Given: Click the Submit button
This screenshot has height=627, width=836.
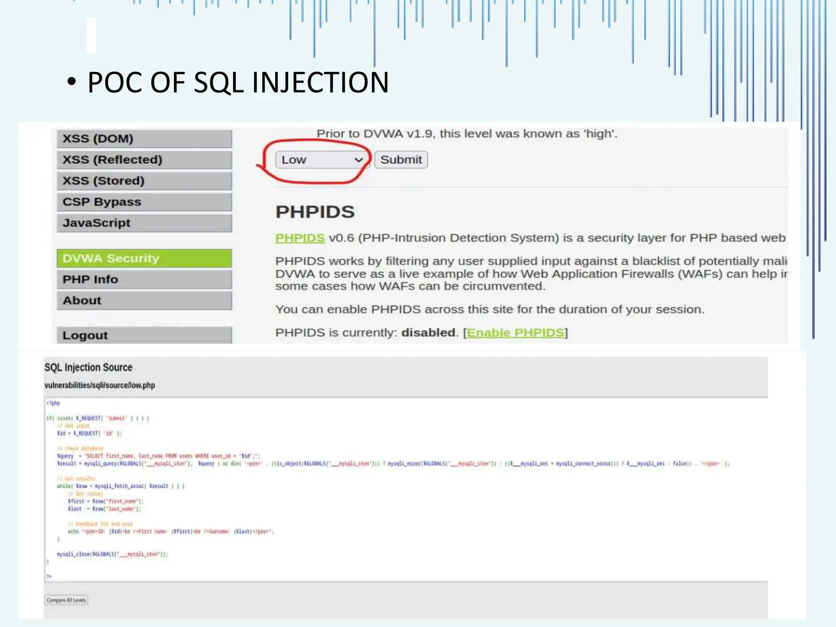Looking at the screenshot, I should [401, 160].
